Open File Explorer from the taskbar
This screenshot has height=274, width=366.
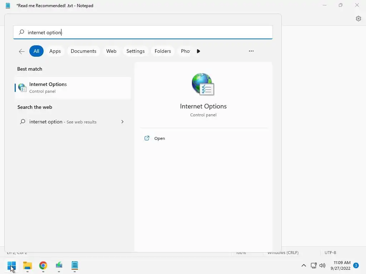click(27, 265)
